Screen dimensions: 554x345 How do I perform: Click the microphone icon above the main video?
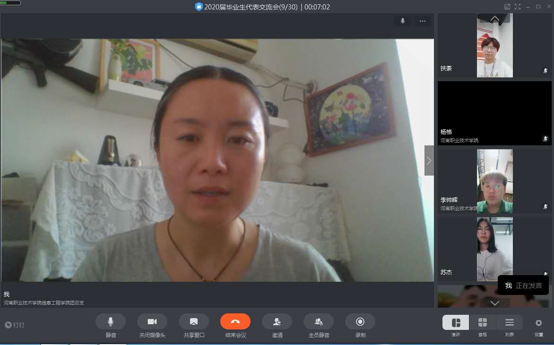(403, 21)
